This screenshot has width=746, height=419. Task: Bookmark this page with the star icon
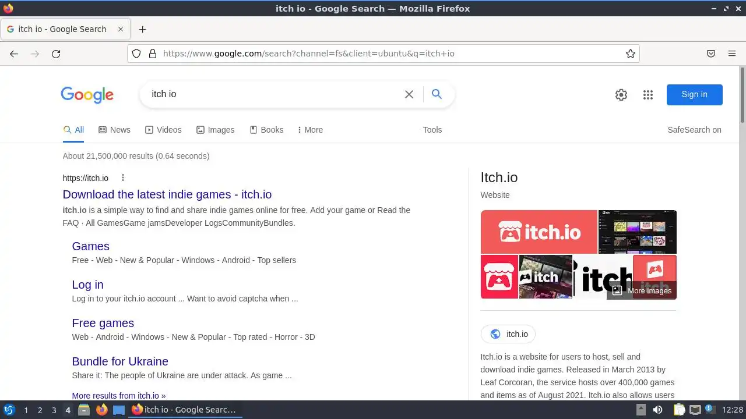click(631, 54)
